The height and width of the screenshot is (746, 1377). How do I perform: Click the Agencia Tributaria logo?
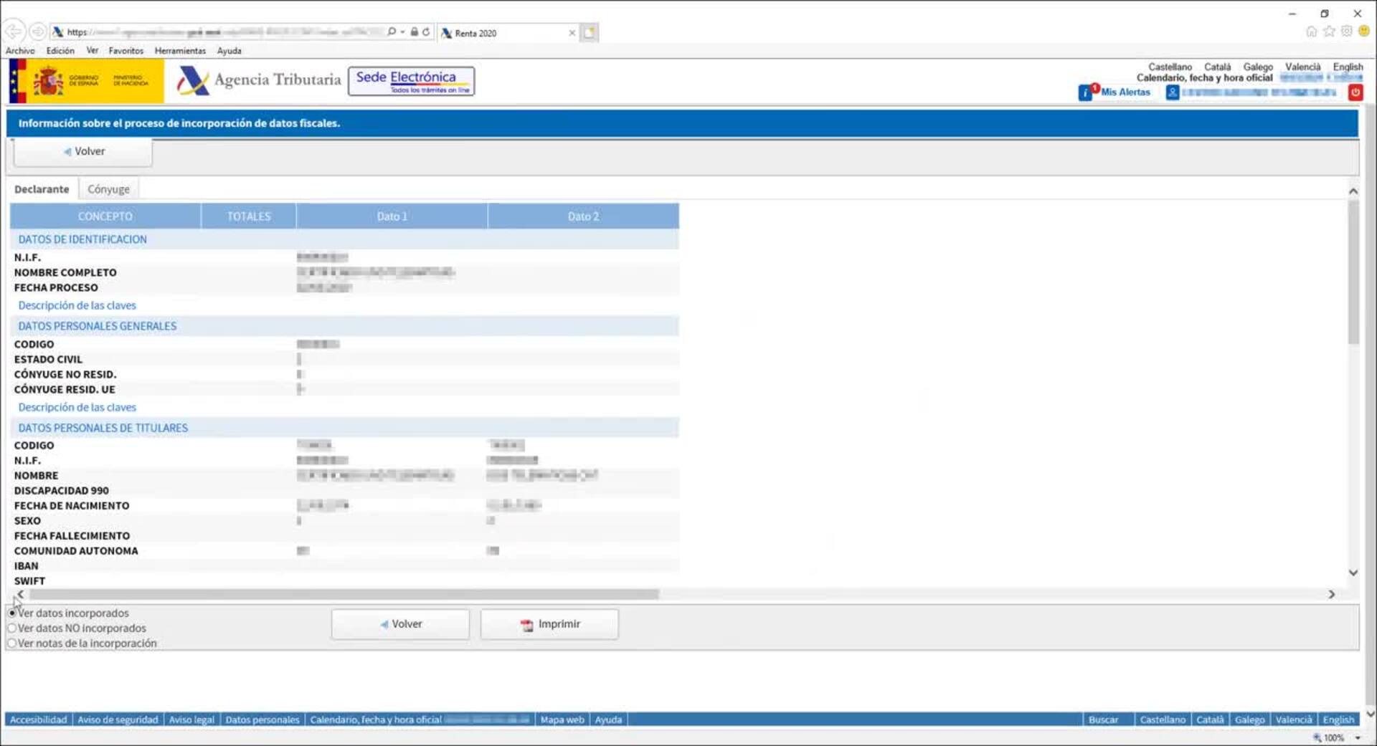coord(259,80)
